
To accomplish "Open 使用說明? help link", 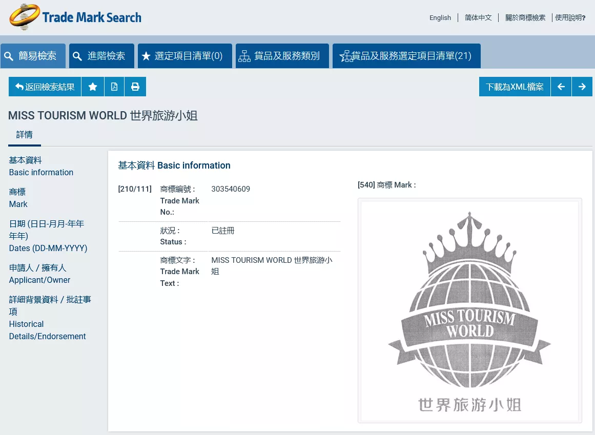I will point(570,18).
